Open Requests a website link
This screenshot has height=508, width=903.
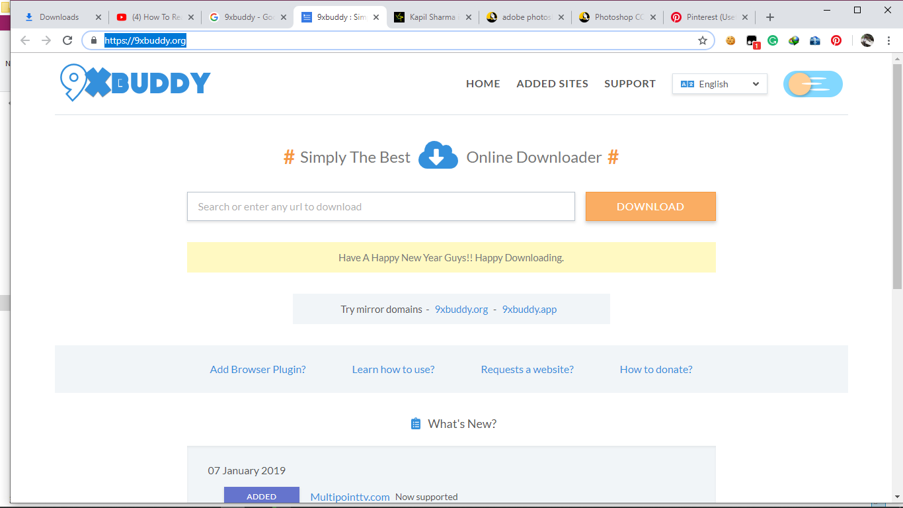(x=528, y=370)
